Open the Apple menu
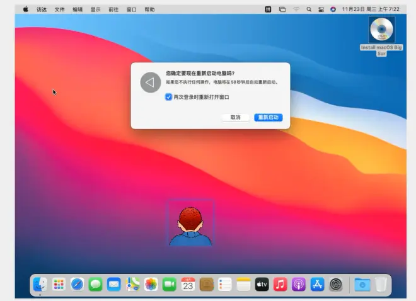The image size is (416, 301). (26, 9)
